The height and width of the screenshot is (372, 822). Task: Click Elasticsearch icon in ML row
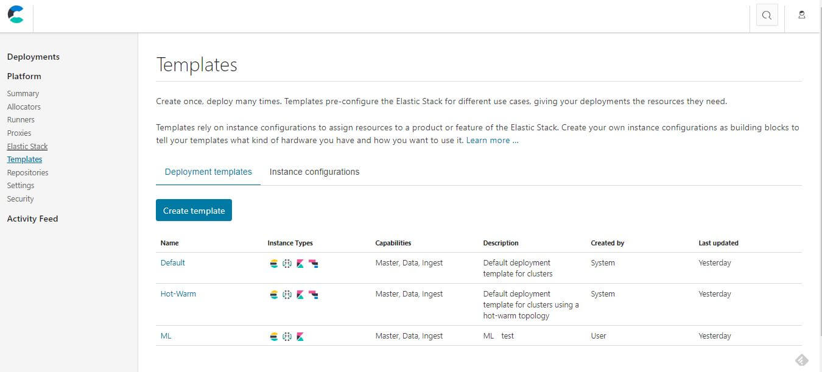pos(274,337)
